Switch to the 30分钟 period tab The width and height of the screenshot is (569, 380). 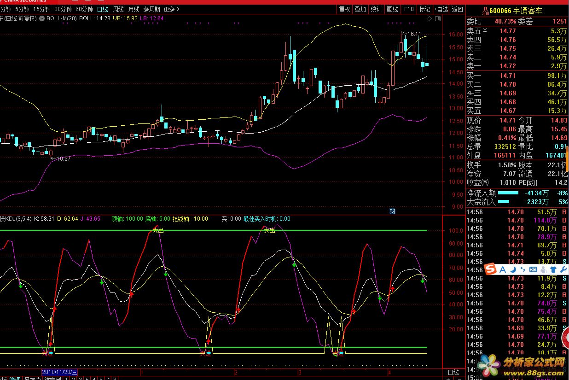(63, 9)
